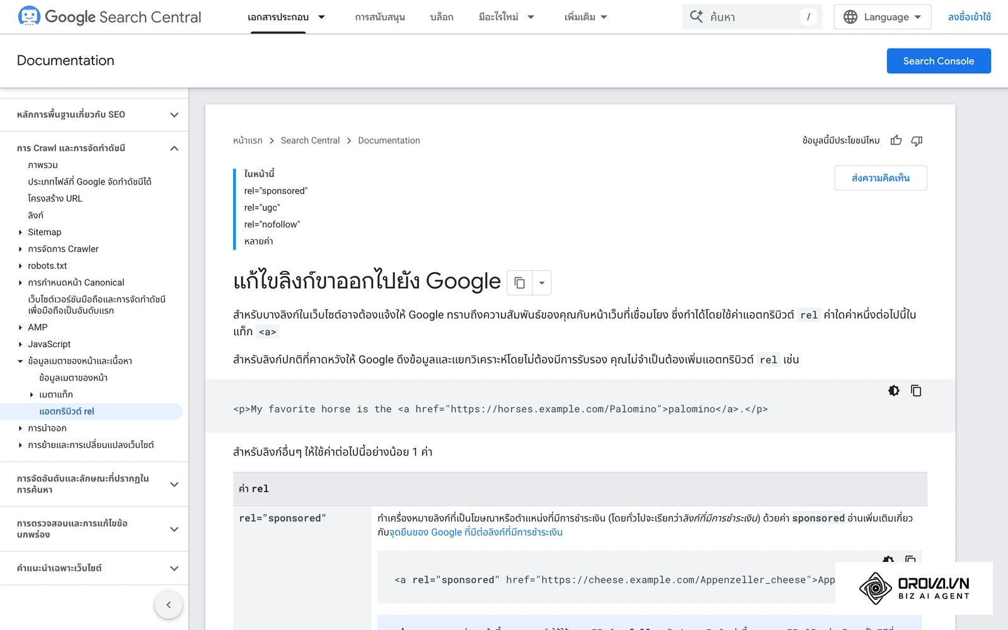Image resolution: width=1008 pixels, height=630 pixels.
Task: Expand the เมตาแท็ก sub-item
Action: click(31, 395)
